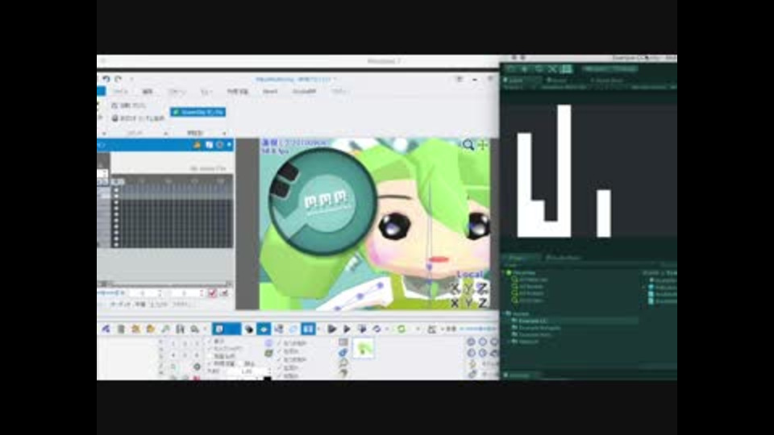Select the scale tool in the Unity toolbar
The width and height of the screenshot is (774, 435).
[x=552, y=69]
